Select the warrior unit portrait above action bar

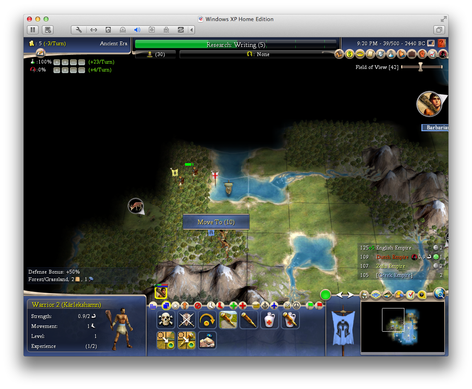(161, 292)
